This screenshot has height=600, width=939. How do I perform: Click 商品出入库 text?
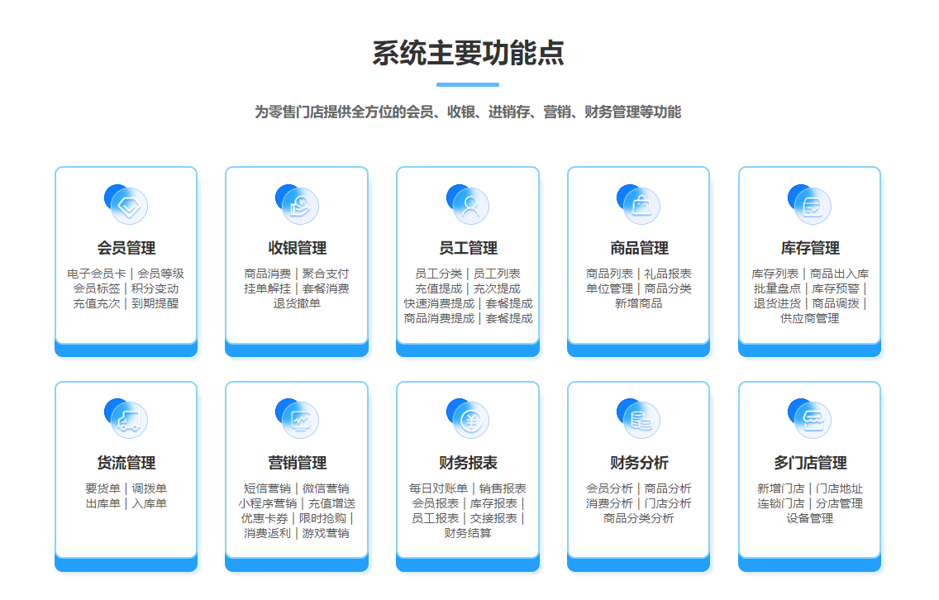tap(839, 274)
